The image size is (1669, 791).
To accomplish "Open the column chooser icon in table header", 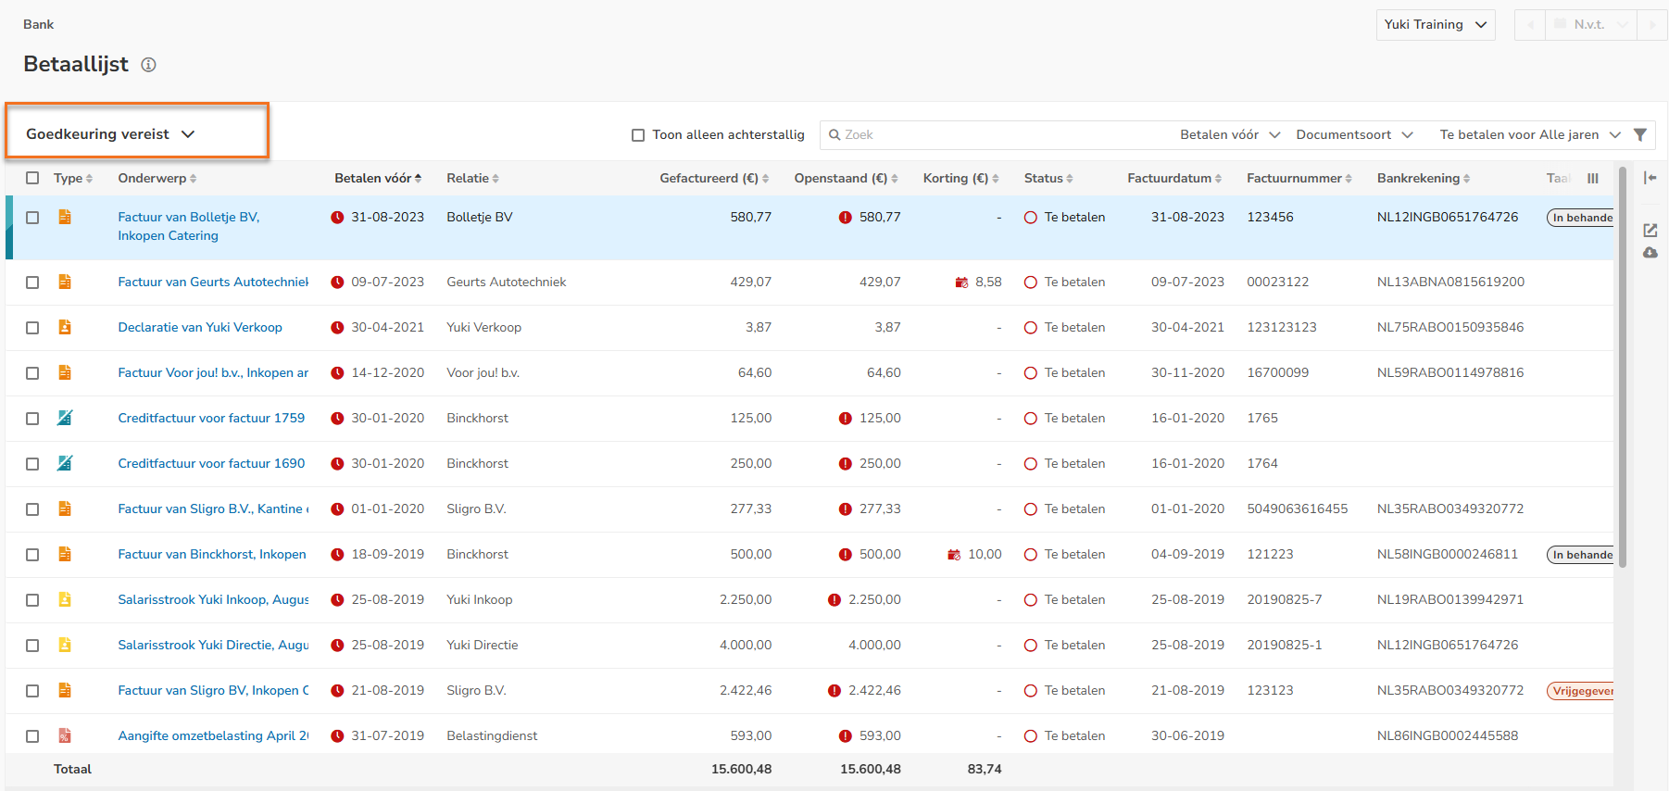I will (x=1592, y=179).
